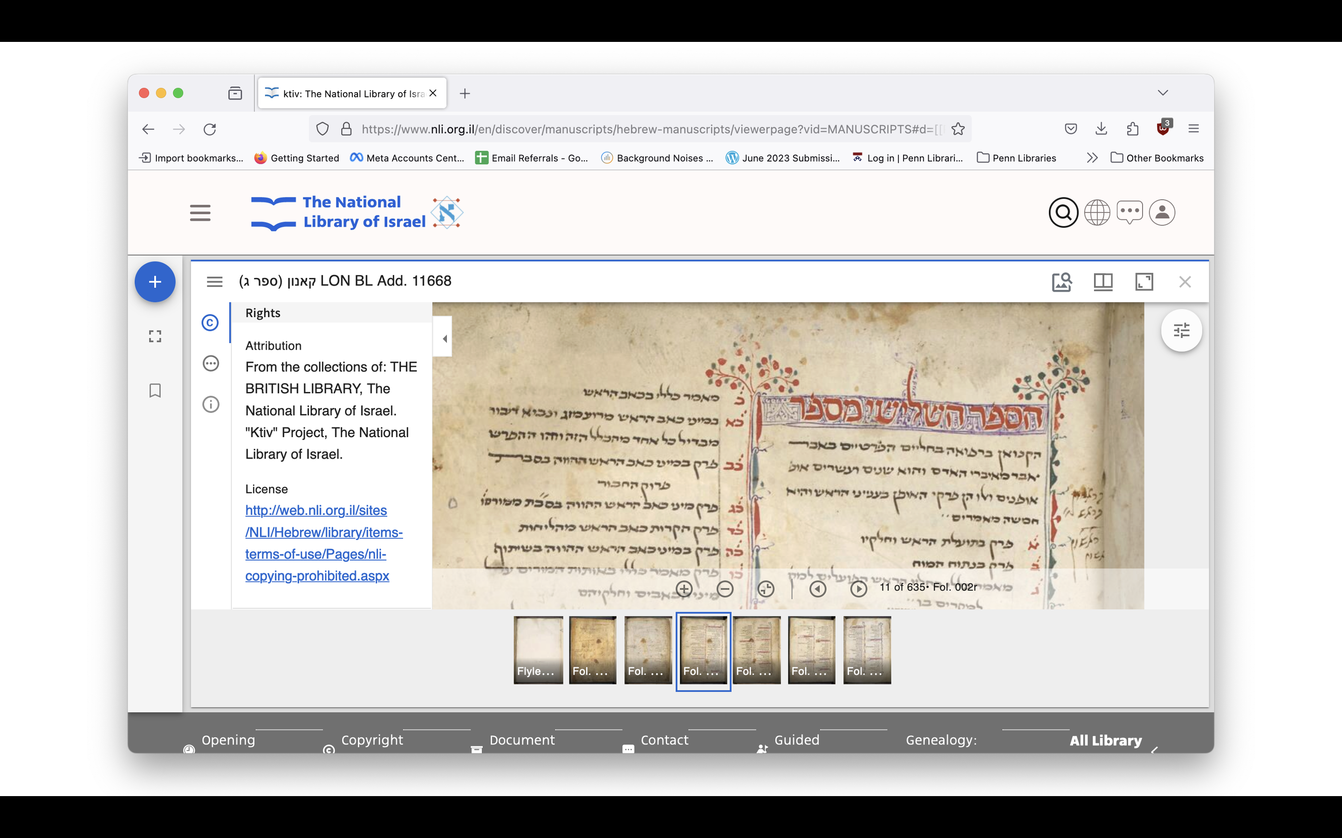Image resolution: width=1342 pixels, height=838 pixels.
Task: Open image adjustment sliders button
Action: coord(1182,331)
